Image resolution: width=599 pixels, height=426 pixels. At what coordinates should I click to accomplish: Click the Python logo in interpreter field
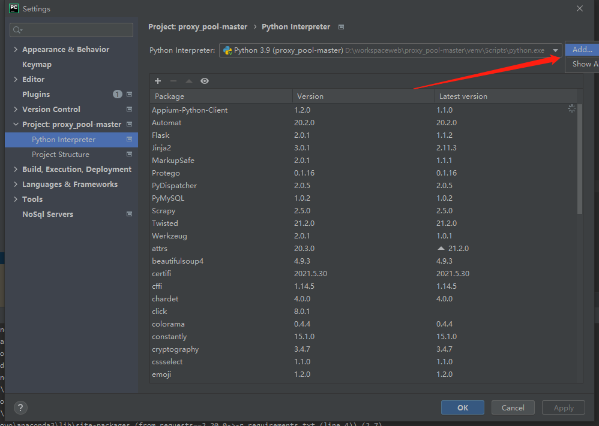(x=227, y=50)
